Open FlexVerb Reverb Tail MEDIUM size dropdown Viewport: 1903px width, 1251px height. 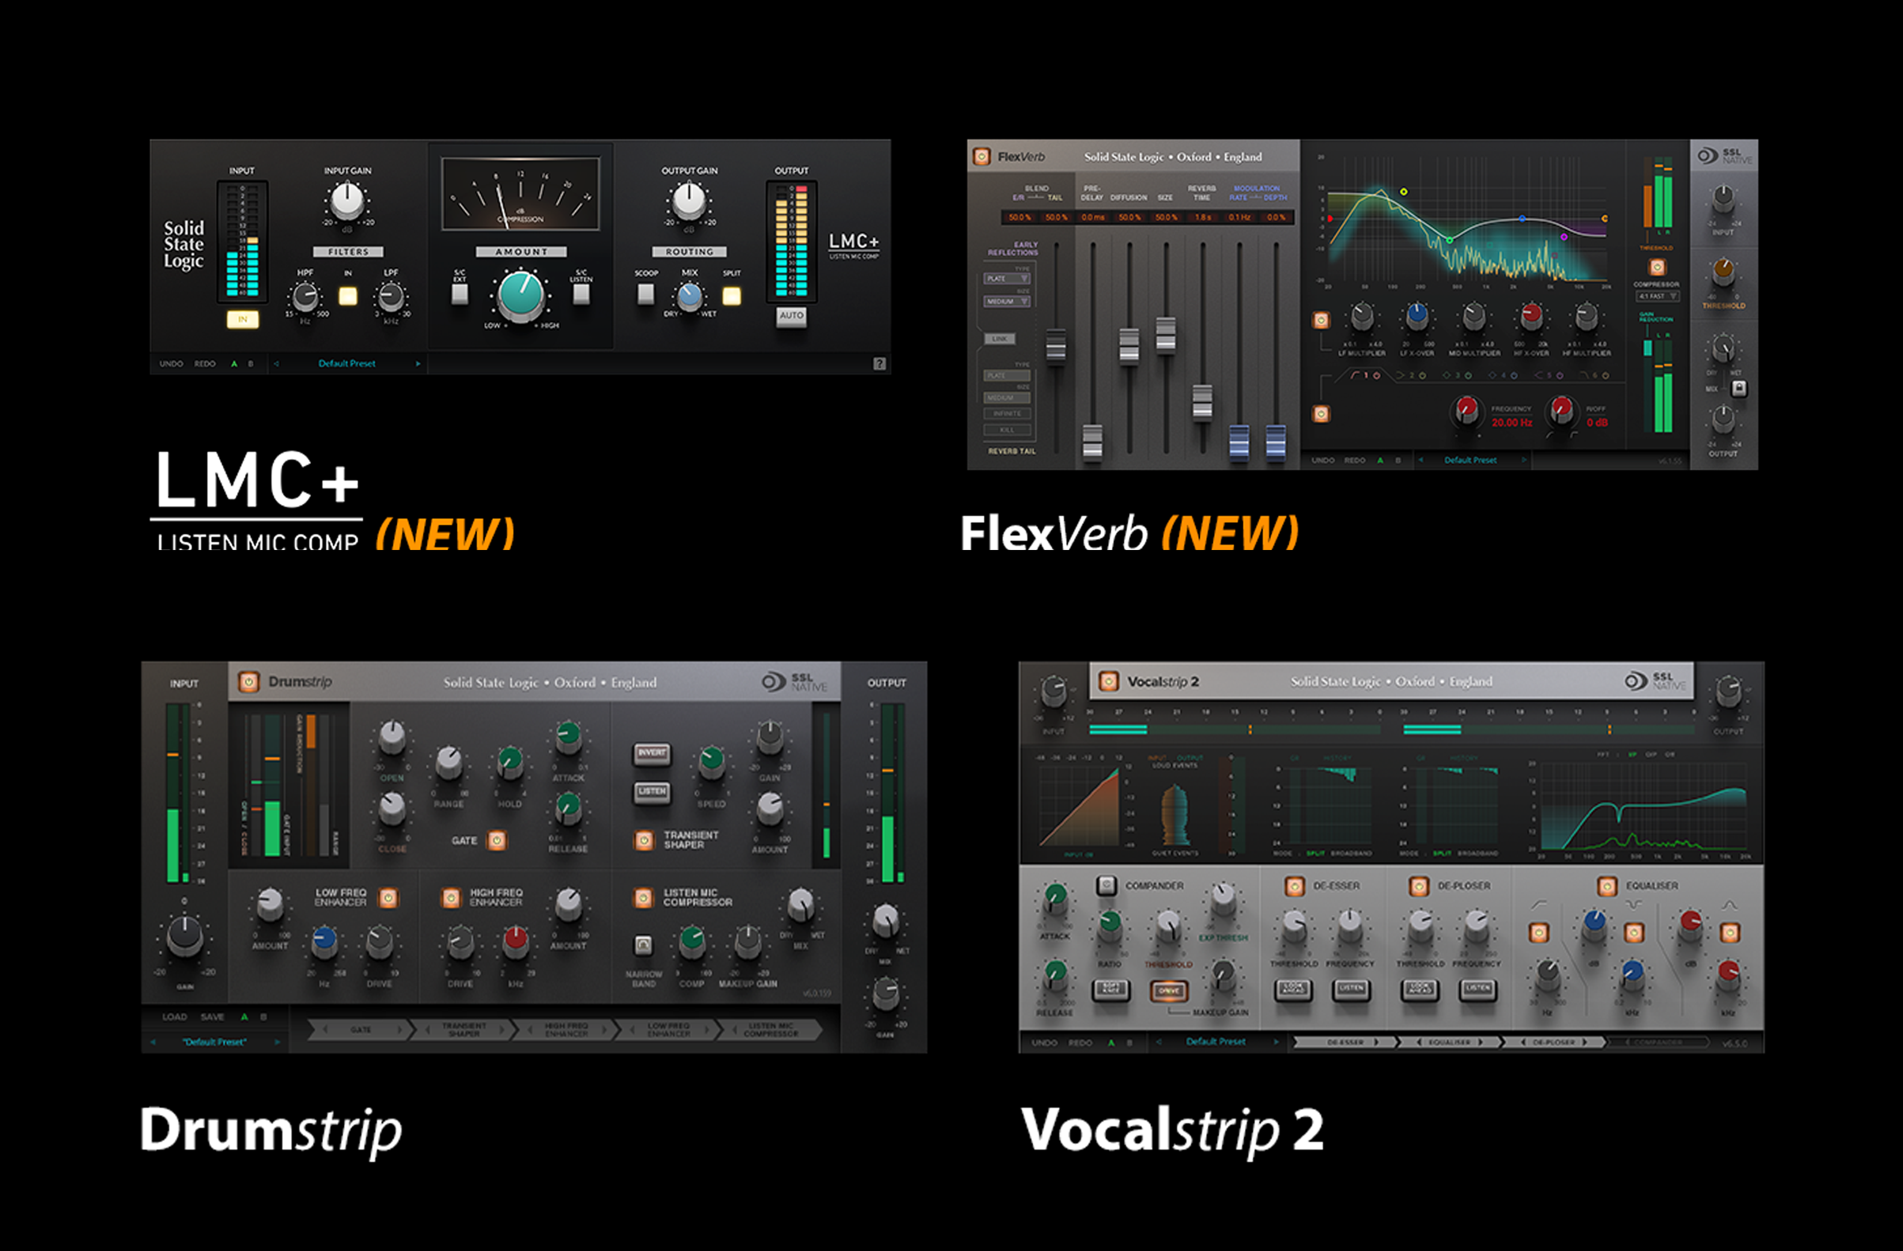tap(1007, 397)
